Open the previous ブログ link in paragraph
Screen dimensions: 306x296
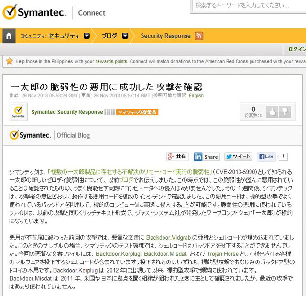pyautogui.click(x=126, y=180)
